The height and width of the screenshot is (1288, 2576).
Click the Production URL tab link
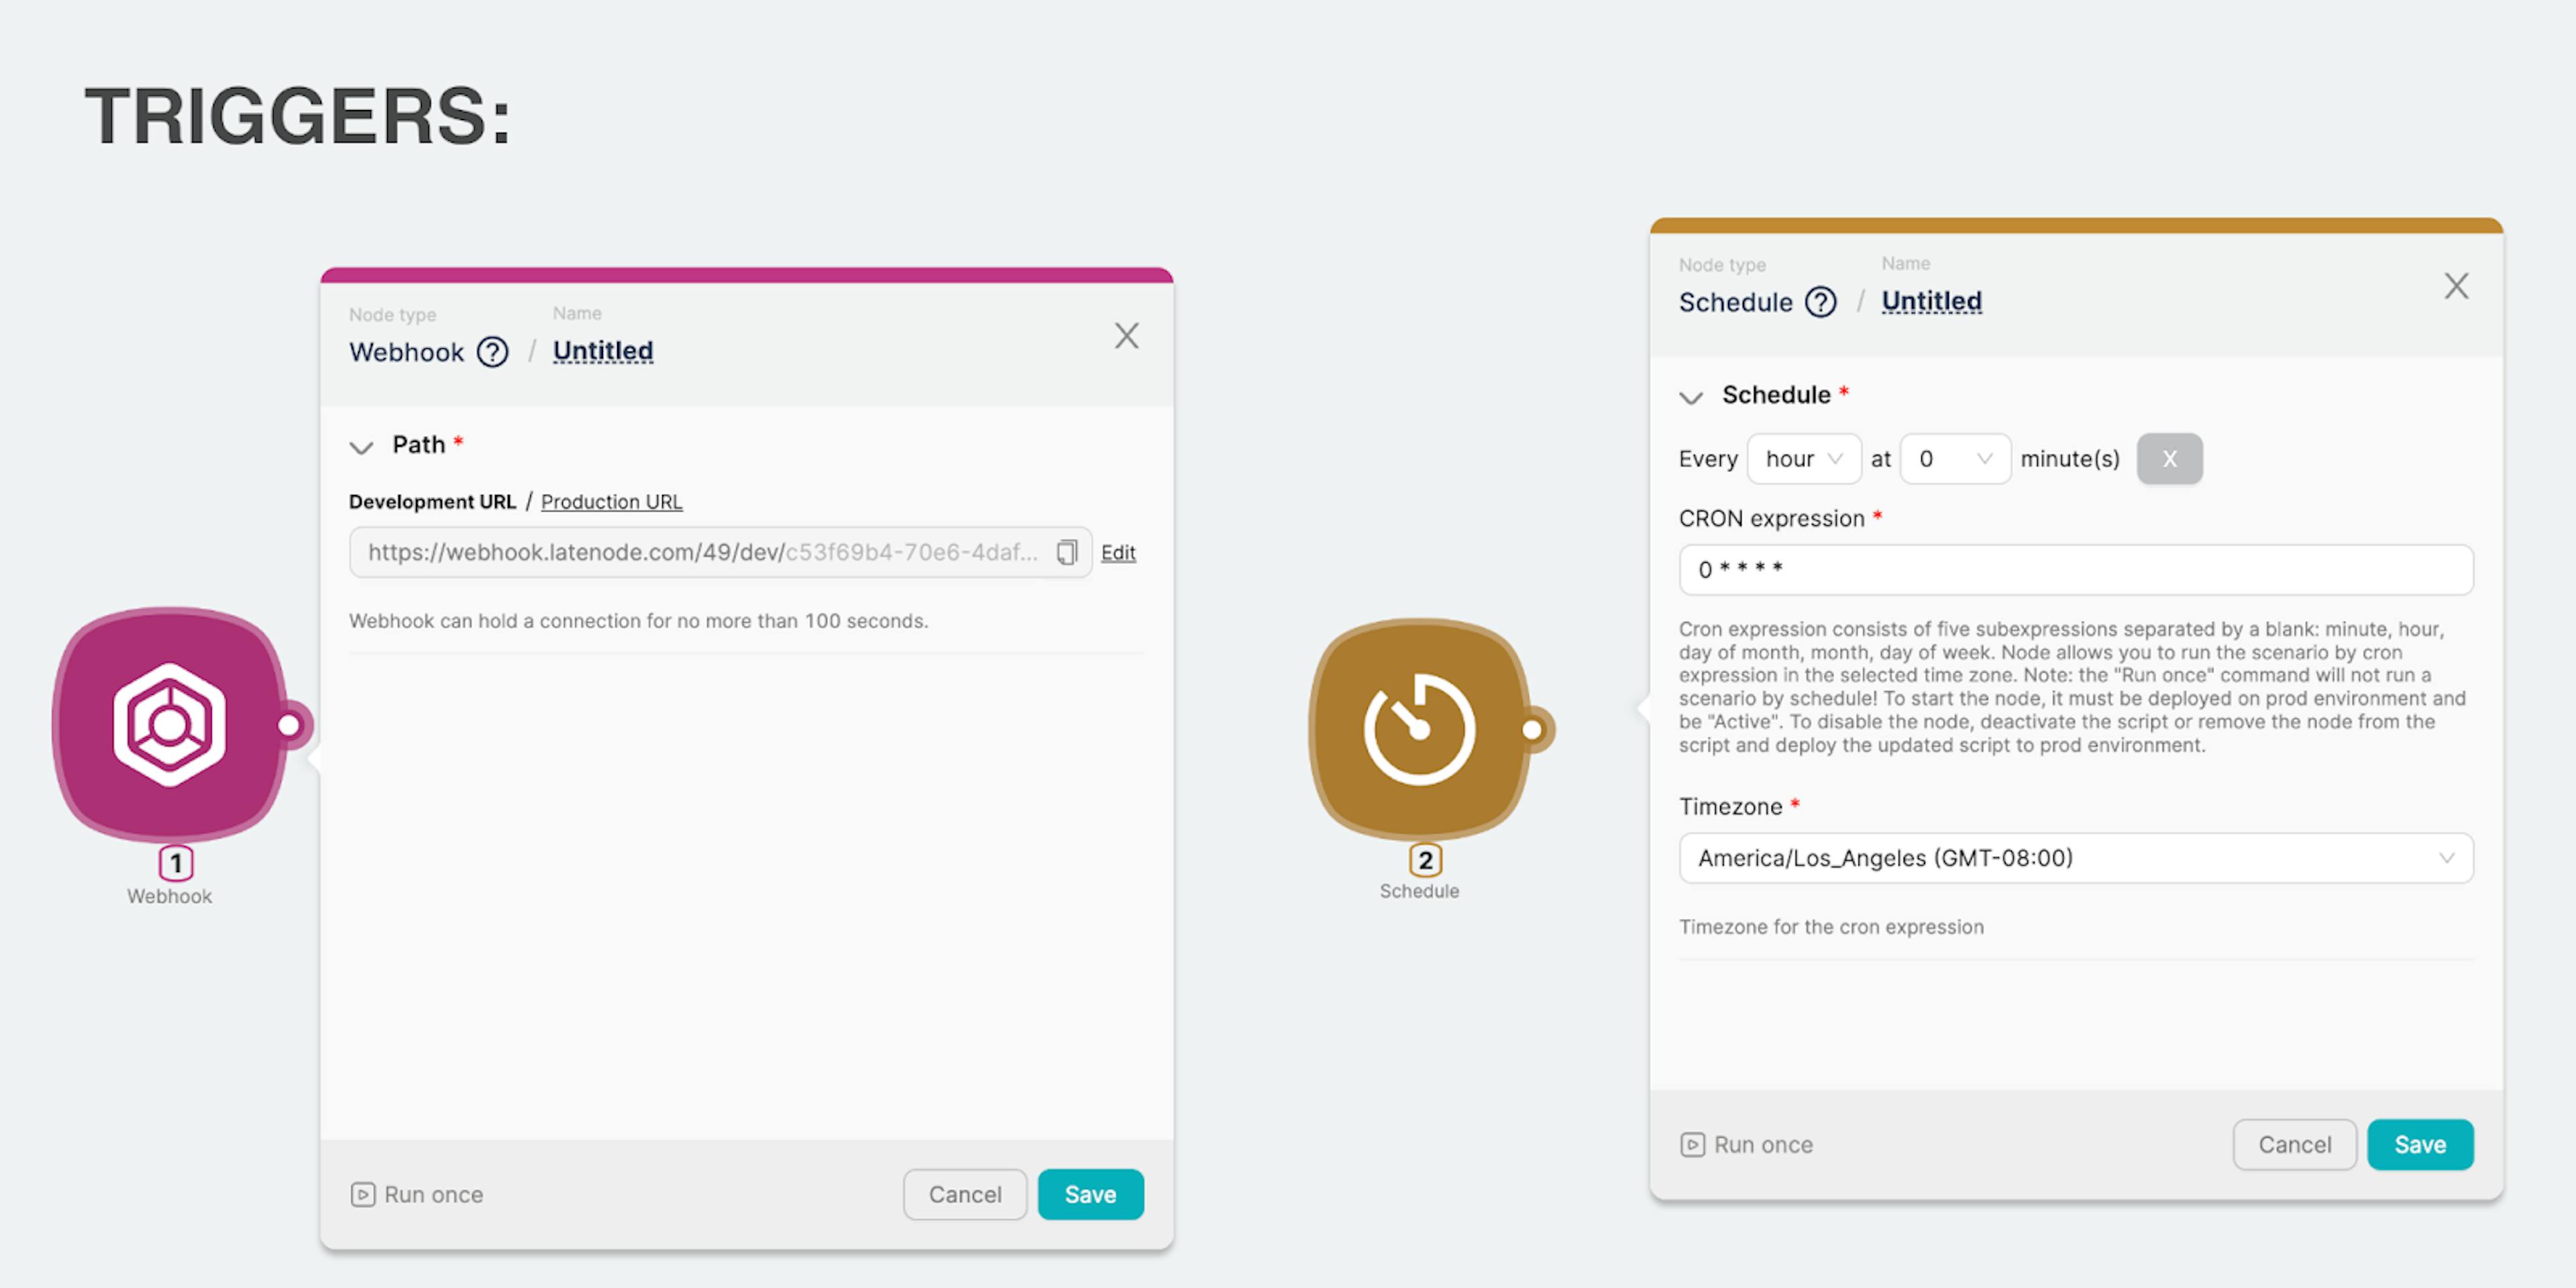[x=612, y=499]
